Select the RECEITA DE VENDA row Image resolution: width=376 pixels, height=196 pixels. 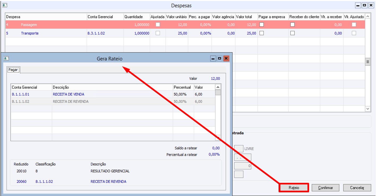[113, 94]
